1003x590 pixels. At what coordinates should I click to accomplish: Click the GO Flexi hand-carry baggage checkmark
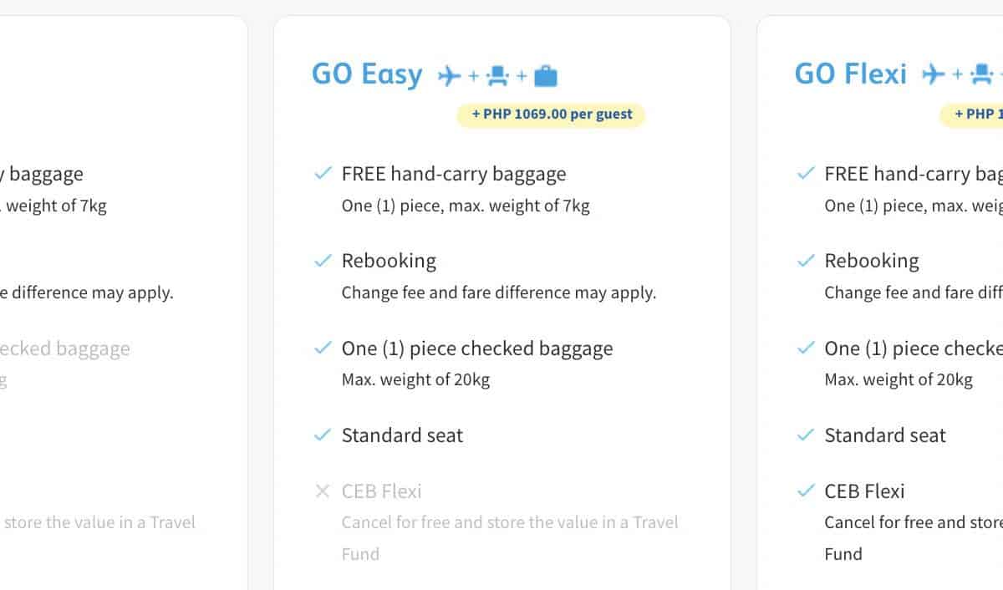(806, 174)
